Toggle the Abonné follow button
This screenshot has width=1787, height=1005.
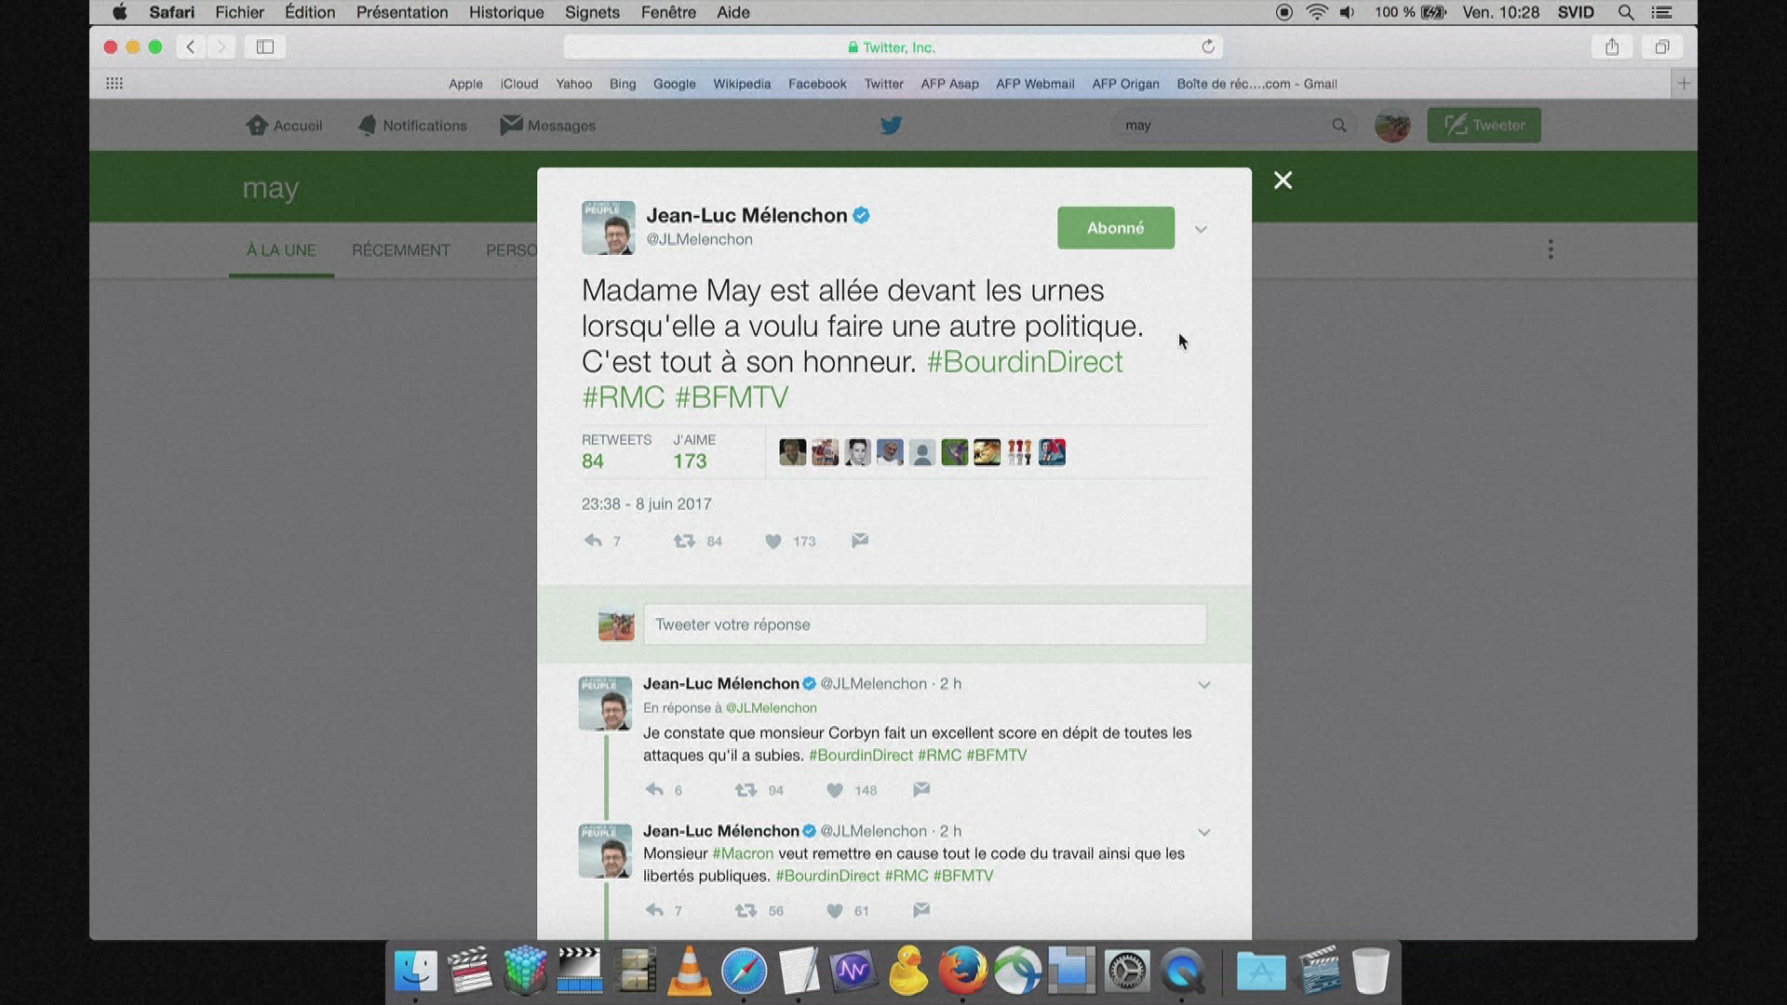(1115, 228)
